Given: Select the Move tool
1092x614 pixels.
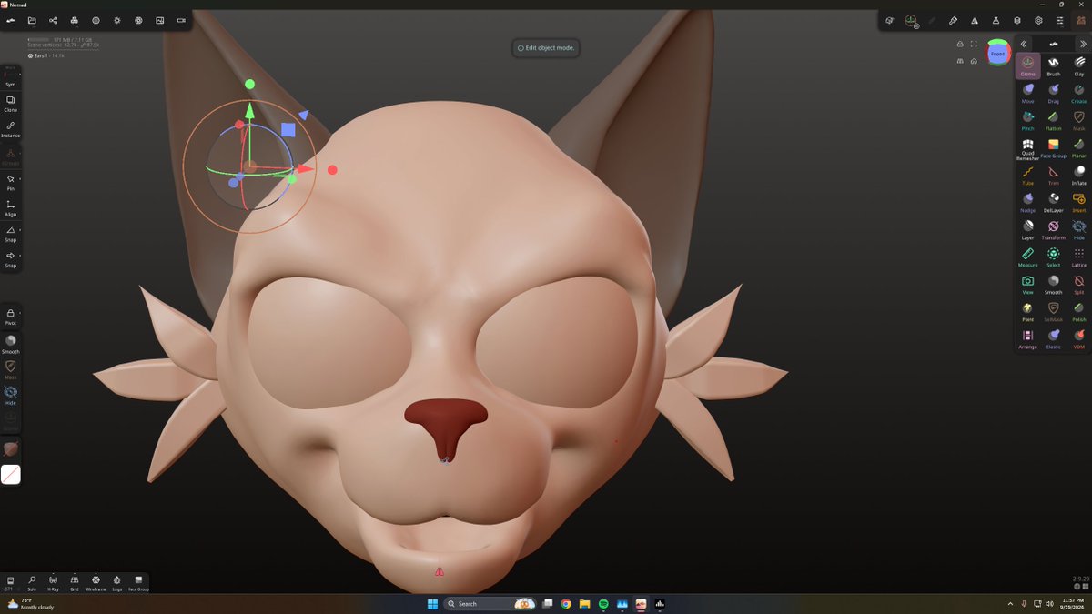Looking at the screenshot, I should (x=1027, y=93).
